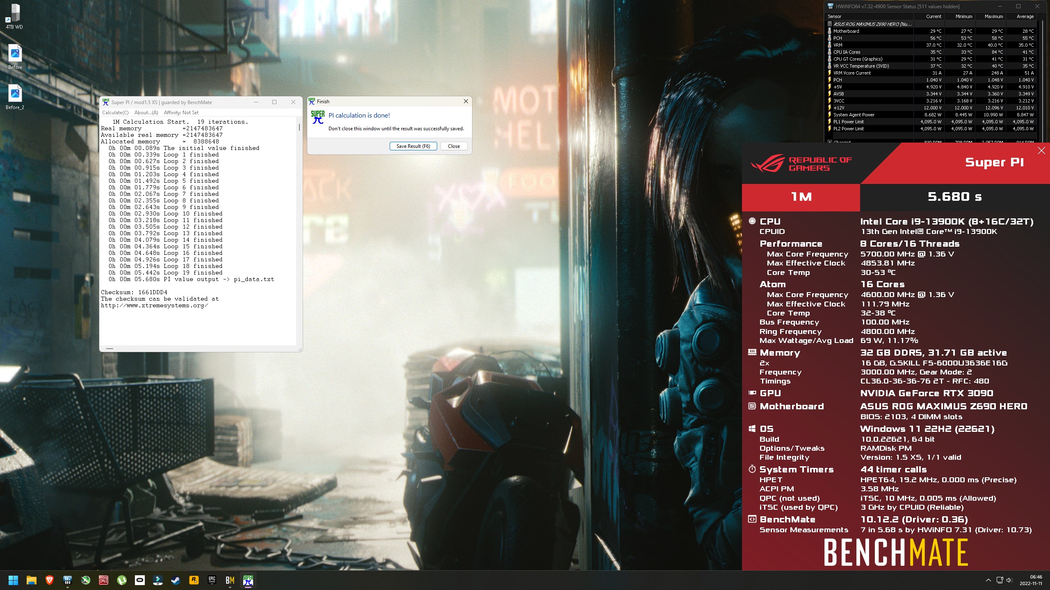Select the System Agent Power sensor row
Viewport: 1050px width, 590px height.
(931, 115)
